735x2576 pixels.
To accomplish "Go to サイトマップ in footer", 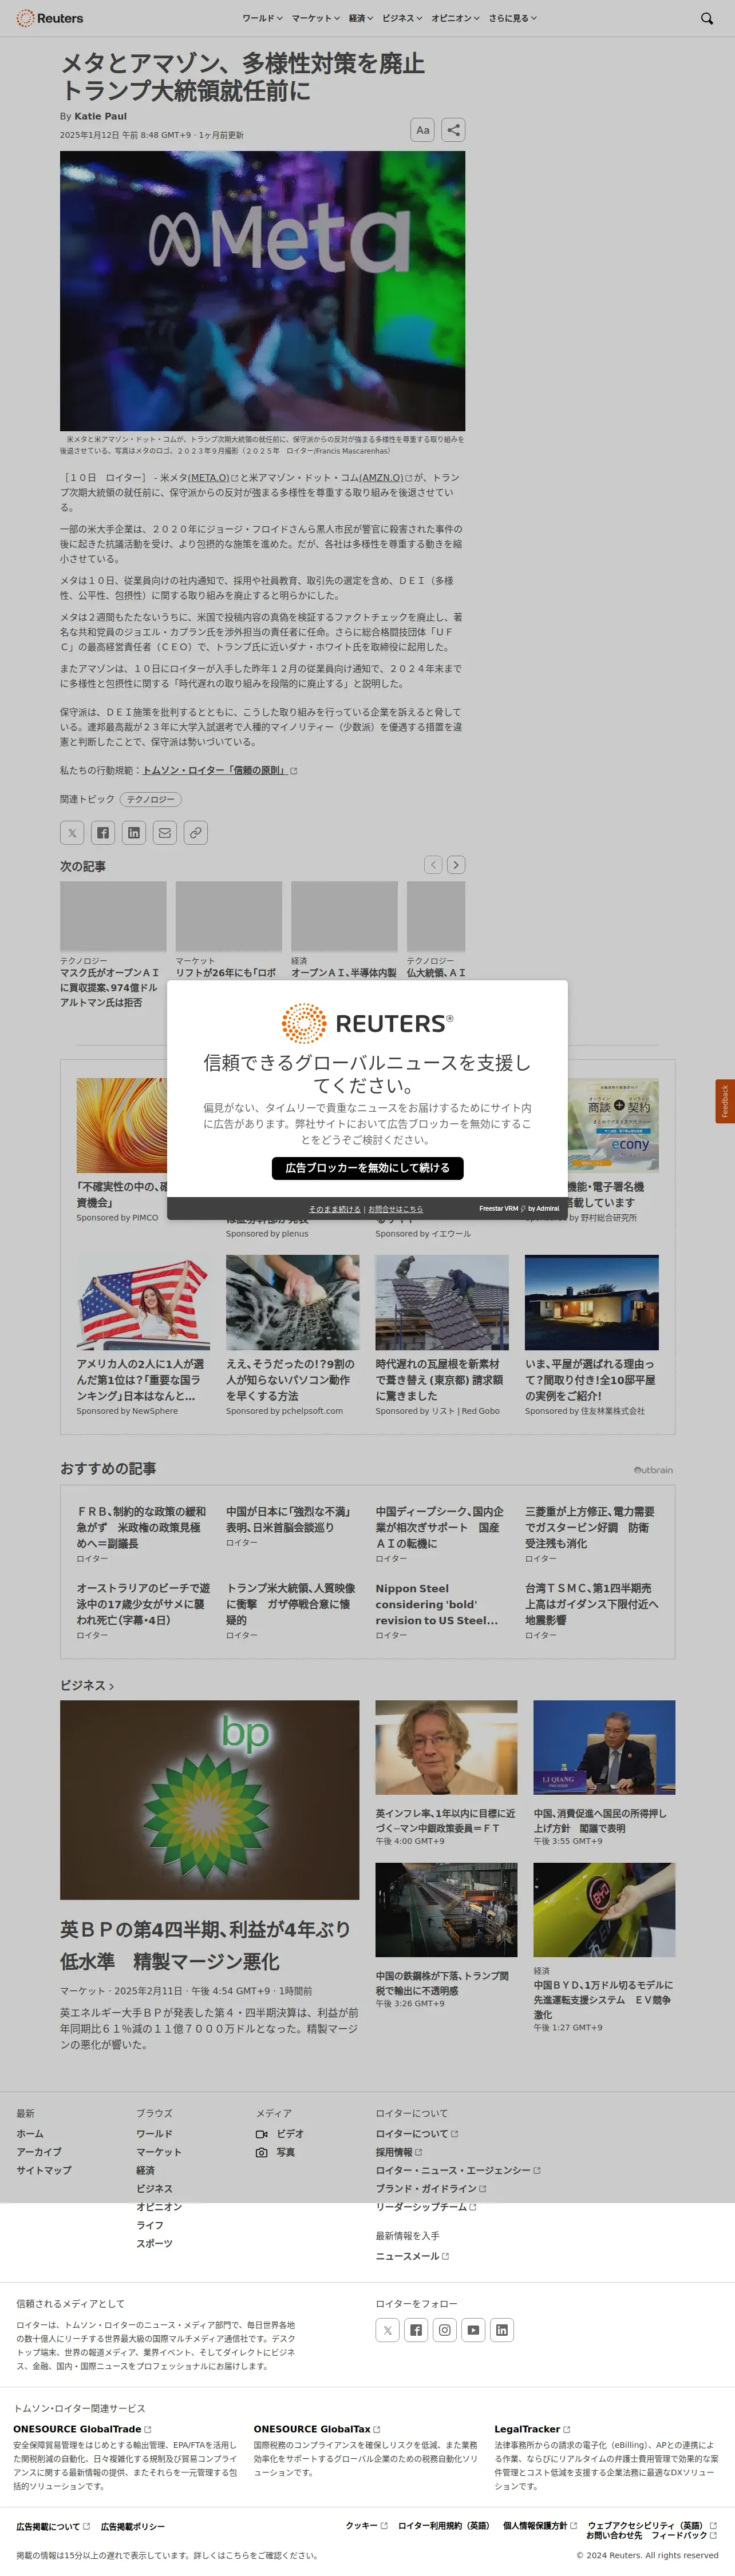I will (x=44, y=2170).
